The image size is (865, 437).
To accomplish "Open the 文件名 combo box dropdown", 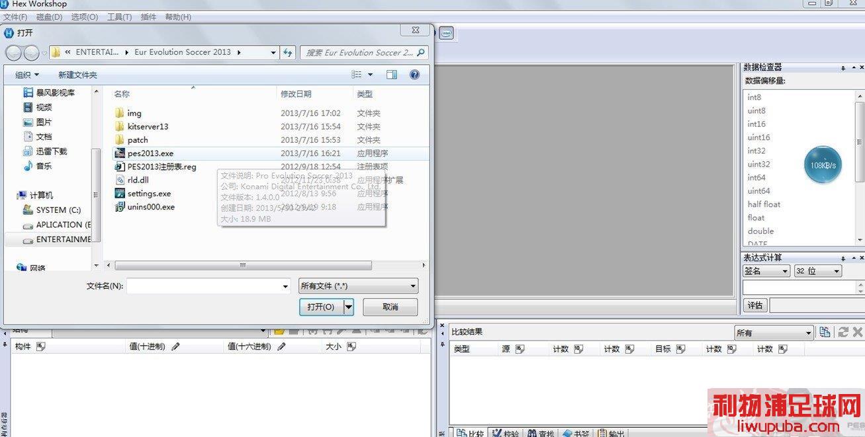I will (286, 286).
